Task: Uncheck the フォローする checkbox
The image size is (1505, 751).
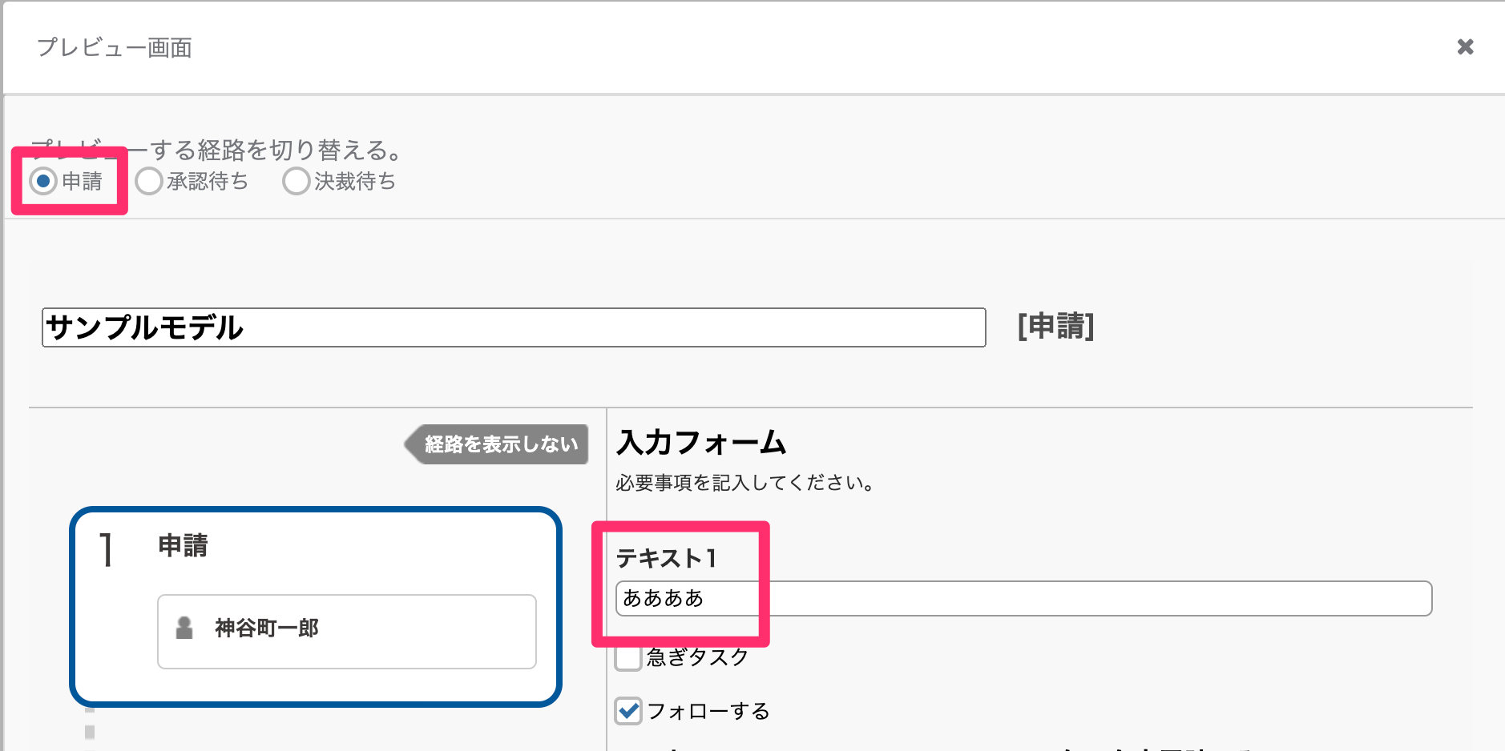Action: click(x=628, y=711)
